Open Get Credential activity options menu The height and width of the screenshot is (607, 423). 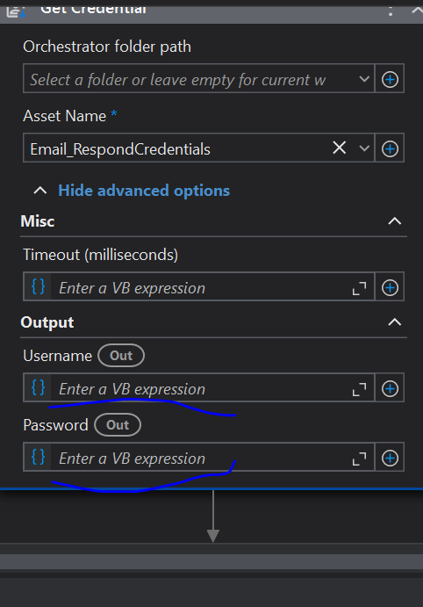(391, 11)
